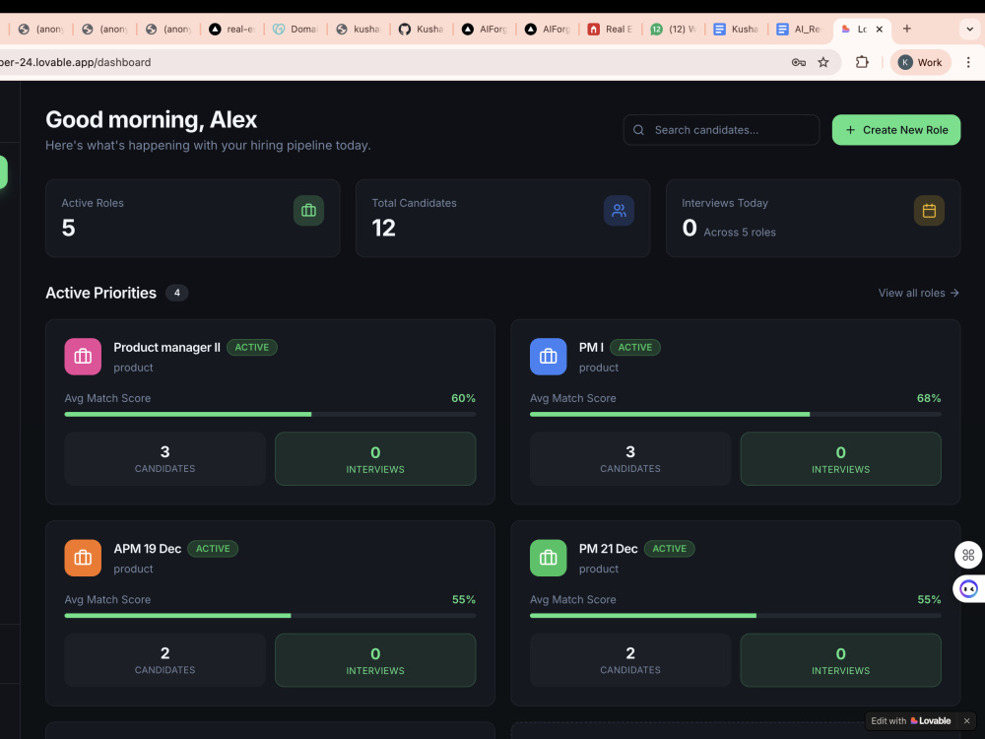985x739 pixels.
Task: Switch to the Domai browser tab
Action: 295,29
